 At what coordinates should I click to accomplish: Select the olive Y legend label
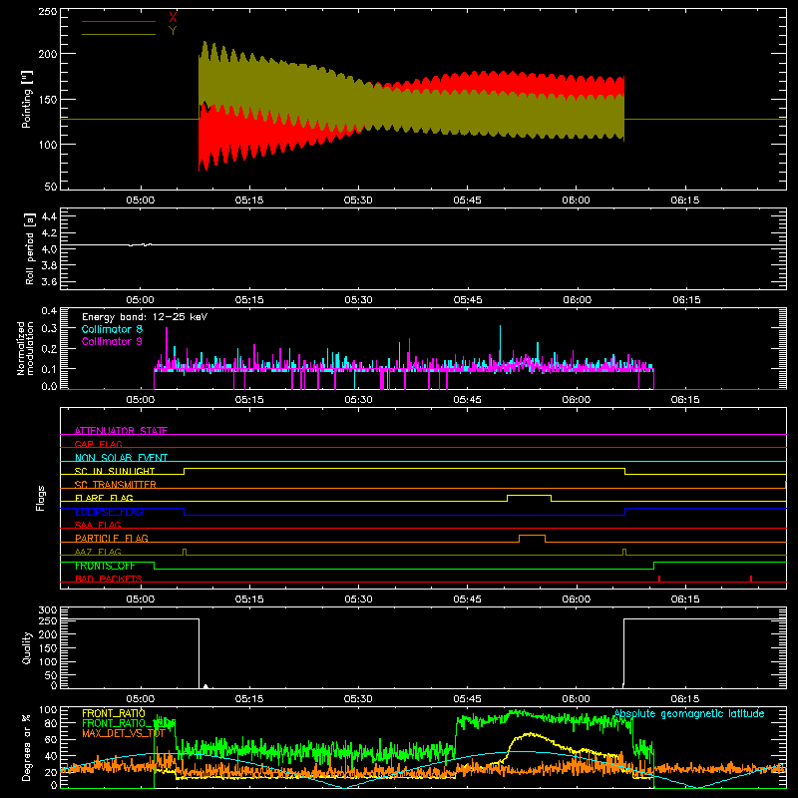tap(173, 31)
